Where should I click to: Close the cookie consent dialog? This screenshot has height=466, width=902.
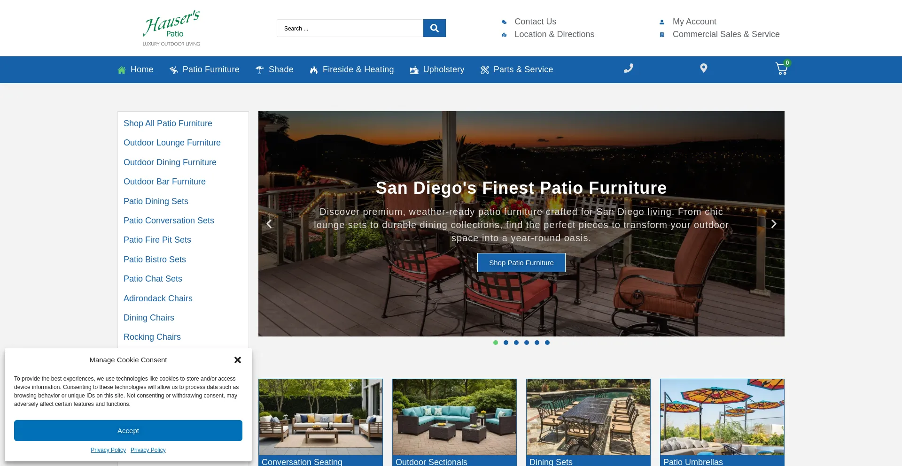click(238, 360)
